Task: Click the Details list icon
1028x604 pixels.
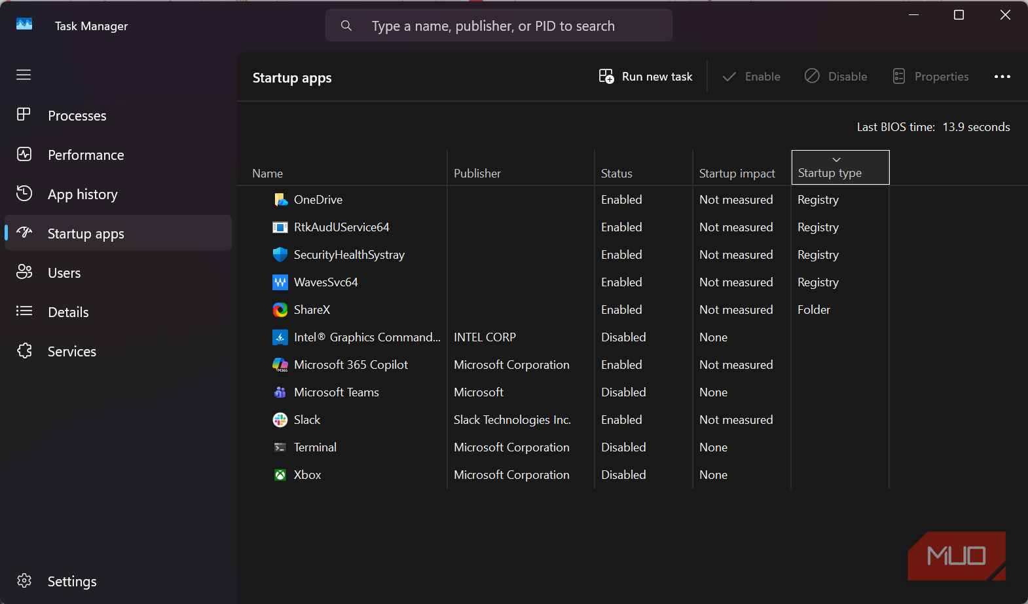Action: [24, 311]
